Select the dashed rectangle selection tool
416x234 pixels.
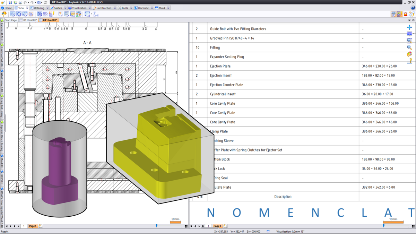tap(87, 14)
